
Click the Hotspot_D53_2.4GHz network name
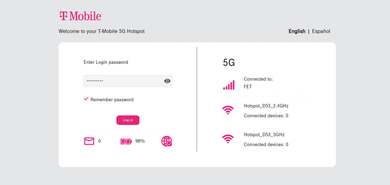(x=266, y=106)
